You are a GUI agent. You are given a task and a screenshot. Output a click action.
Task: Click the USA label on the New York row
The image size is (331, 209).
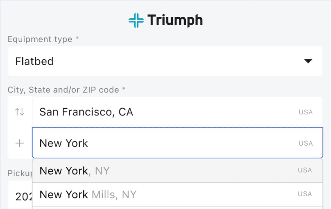305,143
